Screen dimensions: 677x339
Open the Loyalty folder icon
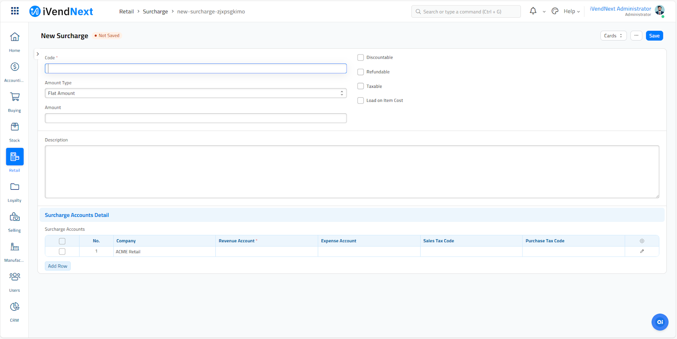point(15,187)
